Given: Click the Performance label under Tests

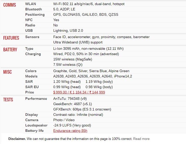Looking at the screenshot, I should pos(36,99).
